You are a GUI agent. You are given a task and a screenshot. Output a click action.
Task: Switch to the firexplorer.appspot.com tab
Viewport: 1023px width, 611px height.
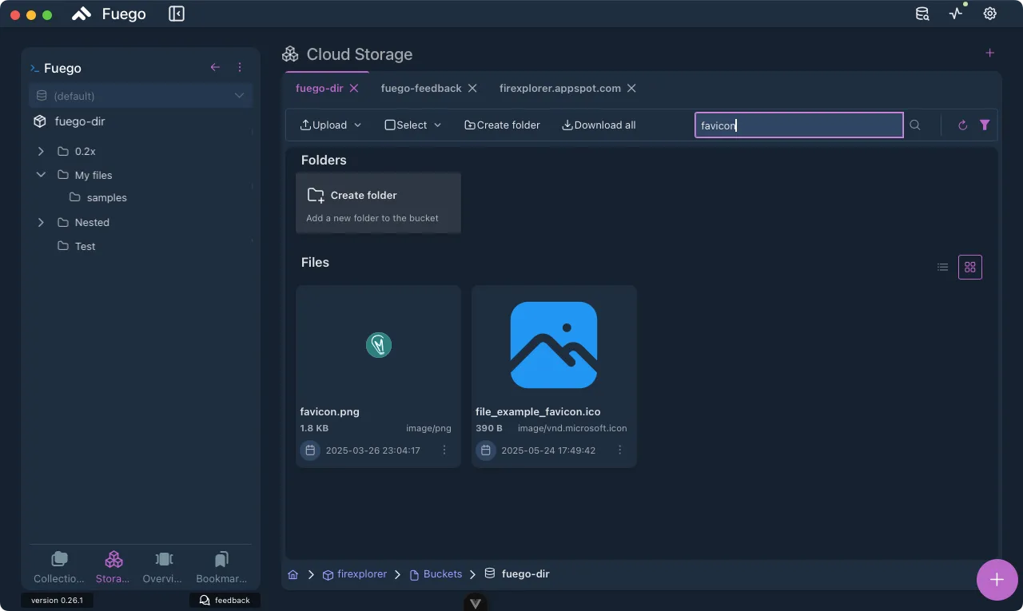pyautogui.click(x=559, y=89)
